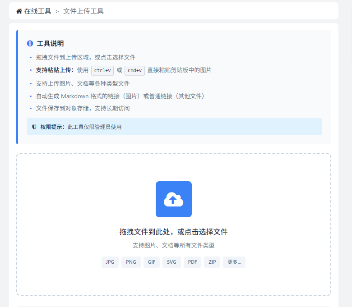Click the 工具说明 heading
The height and width of the screenshot is (307, 352).
coord(50,44)
